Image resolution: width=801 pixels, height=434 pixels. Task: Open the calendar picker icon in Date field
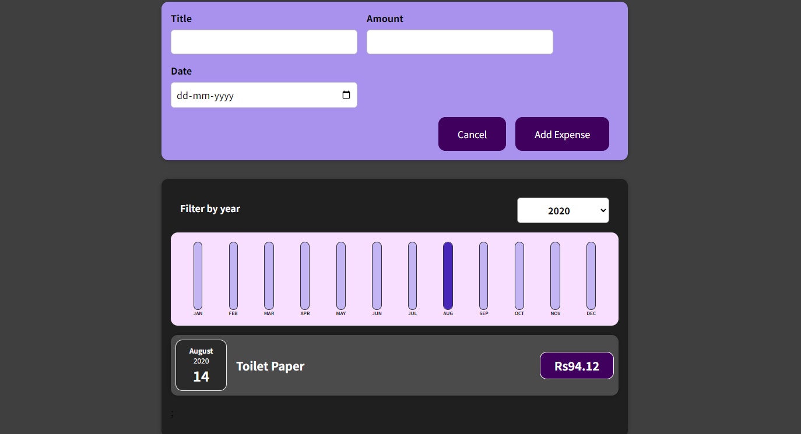[x=346, y=95]
